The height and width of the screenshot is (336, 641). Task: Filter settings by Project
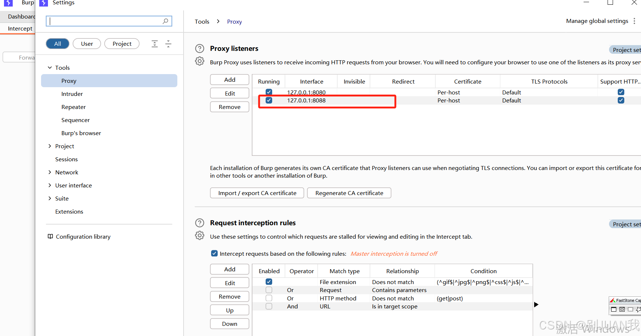(x=122, y=44)
